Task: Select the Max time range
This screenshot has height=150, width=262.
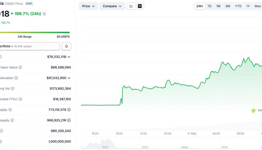Action: [258, 6]
